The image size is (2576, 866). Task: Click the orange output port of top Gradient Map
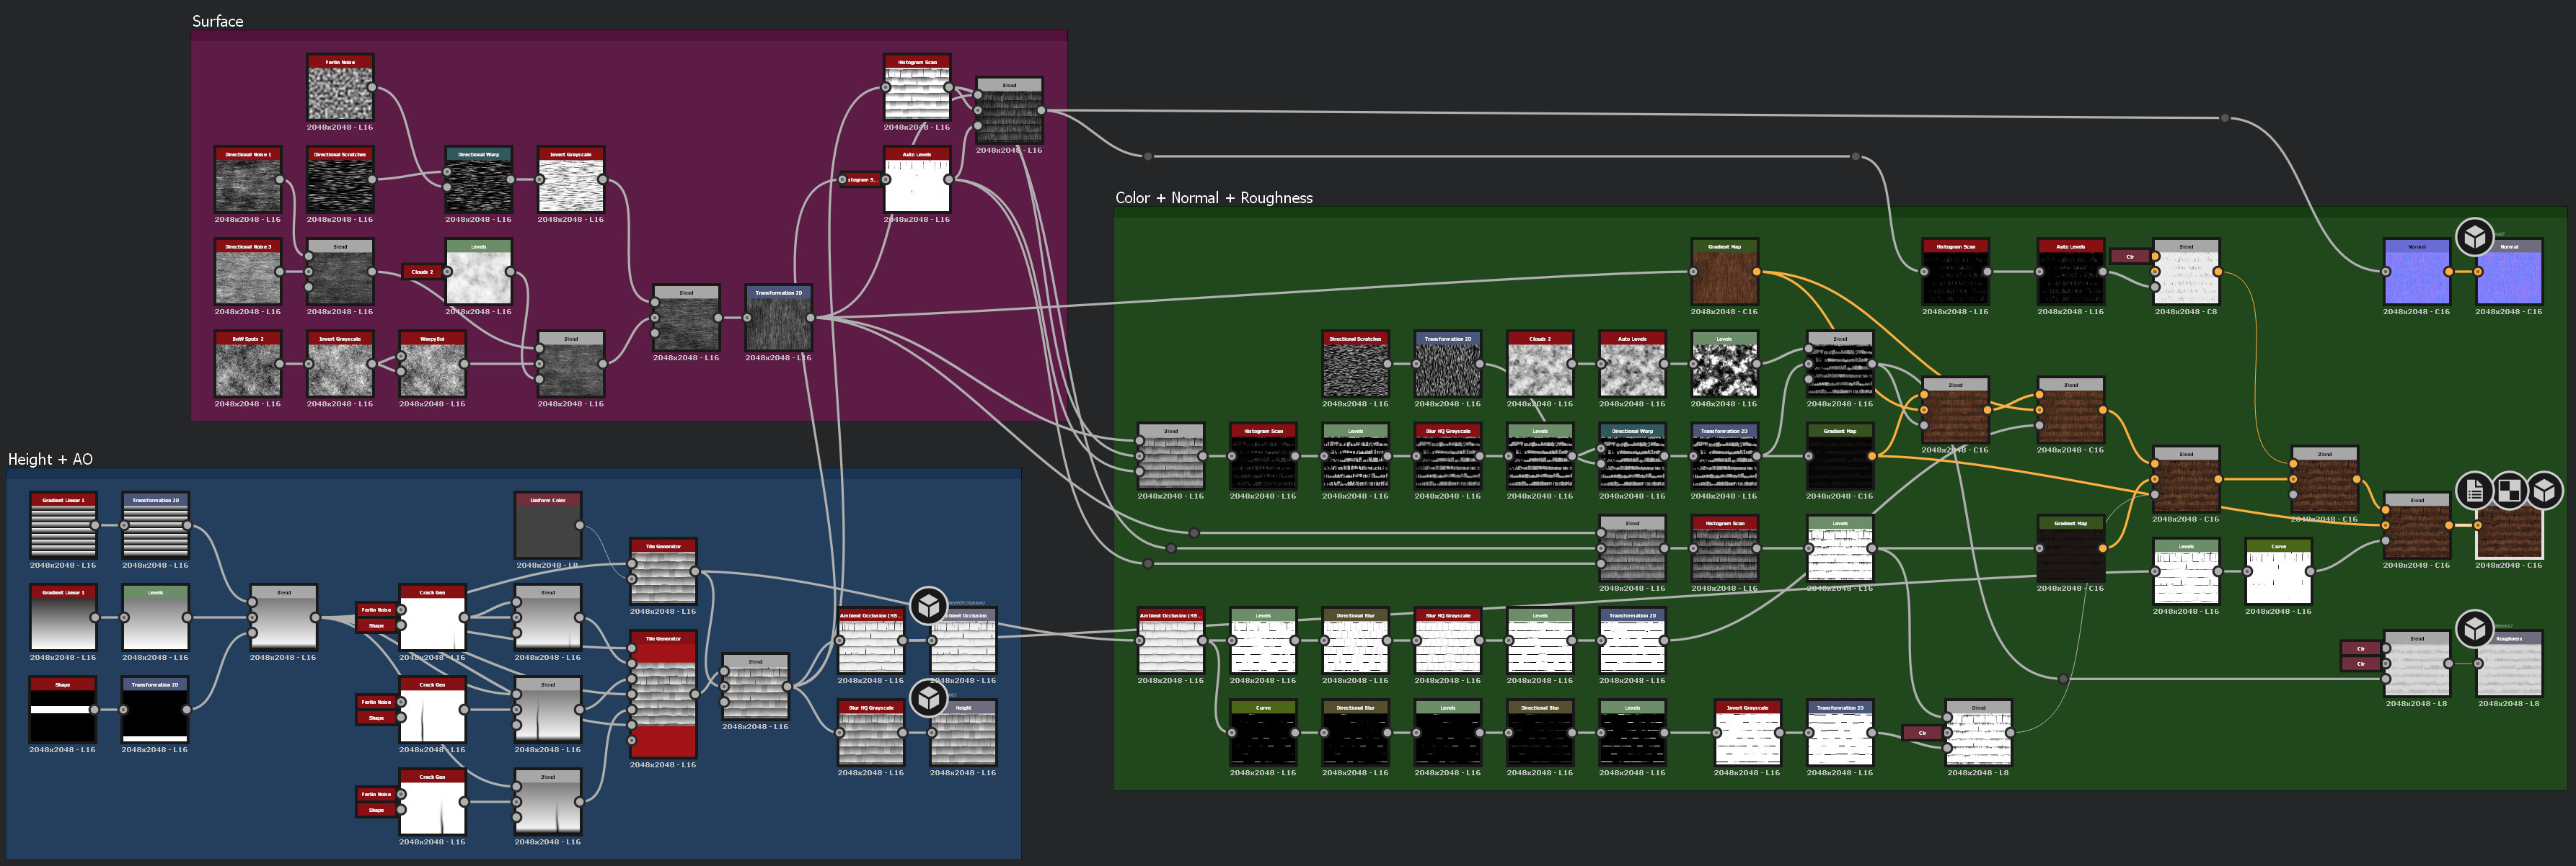coord(1756,272)
